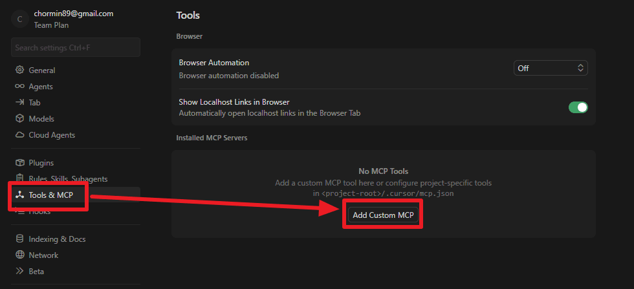
Task: Click the chormin89@gmail.com account email
Action: [74, 13]
